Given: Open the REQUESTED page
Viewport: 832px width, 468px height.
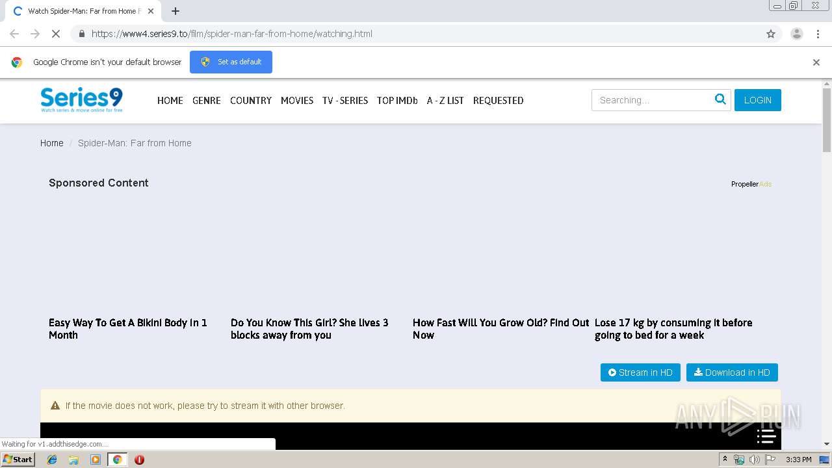Looking at the screenshot, I should (x=499, y=100).
